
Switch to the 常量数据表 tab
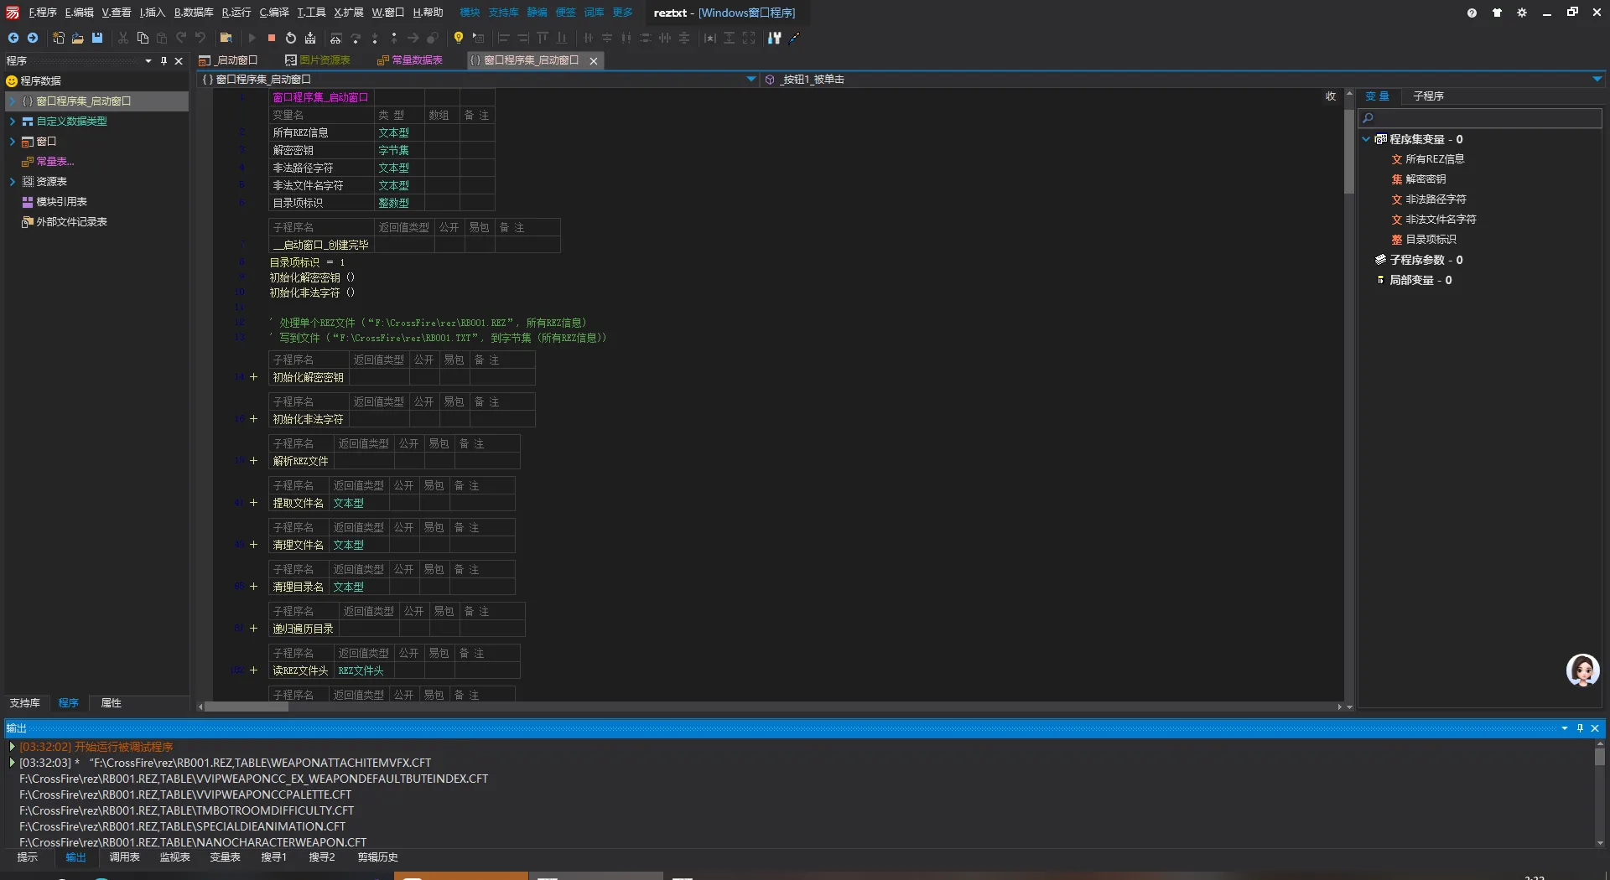411,60
